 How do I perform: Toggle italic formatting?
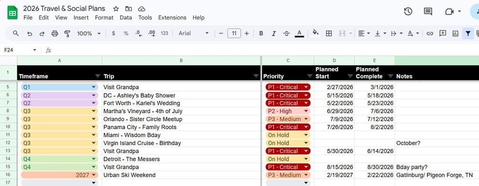click(x=274, y=33)
